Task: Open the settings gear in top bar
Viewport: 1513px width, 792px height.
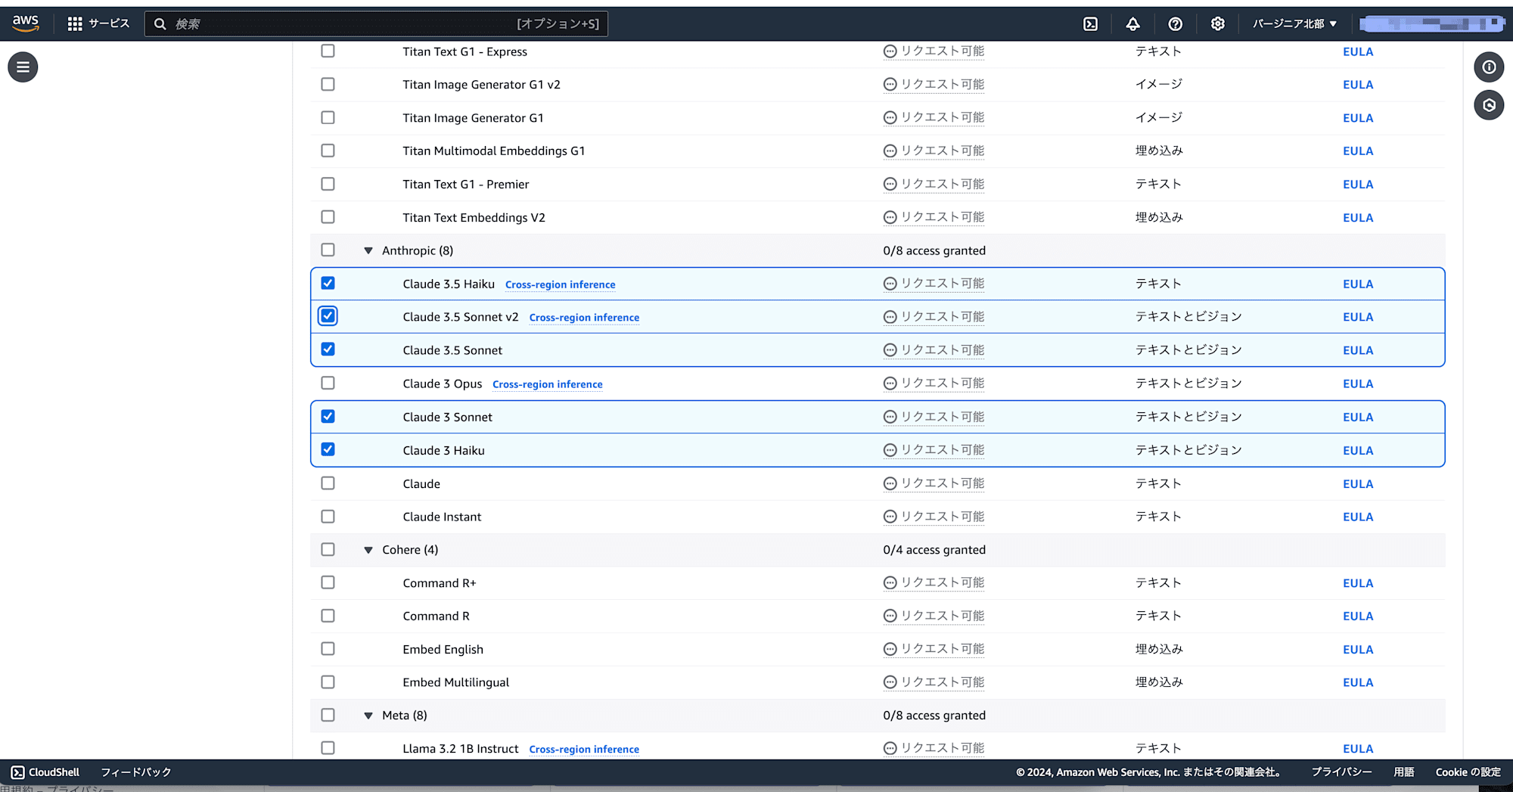Action: coord(1217,24)
